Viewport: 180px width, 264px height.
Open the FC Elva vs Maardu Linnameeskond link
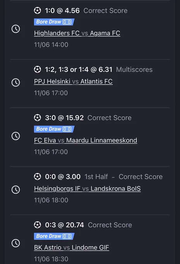click(86, 140)
